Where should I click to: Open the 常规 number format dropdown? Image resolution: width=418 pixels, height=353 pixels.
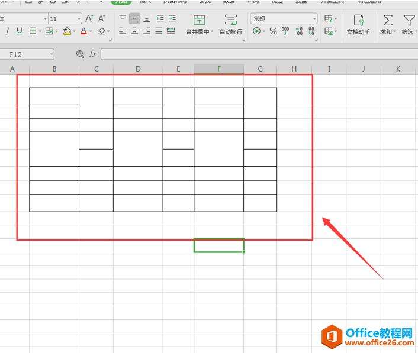314,19
